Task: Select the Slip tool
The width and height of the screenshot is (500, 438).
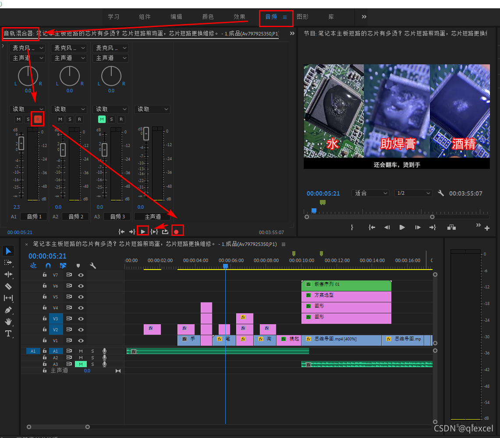Action: click(8, 298)
